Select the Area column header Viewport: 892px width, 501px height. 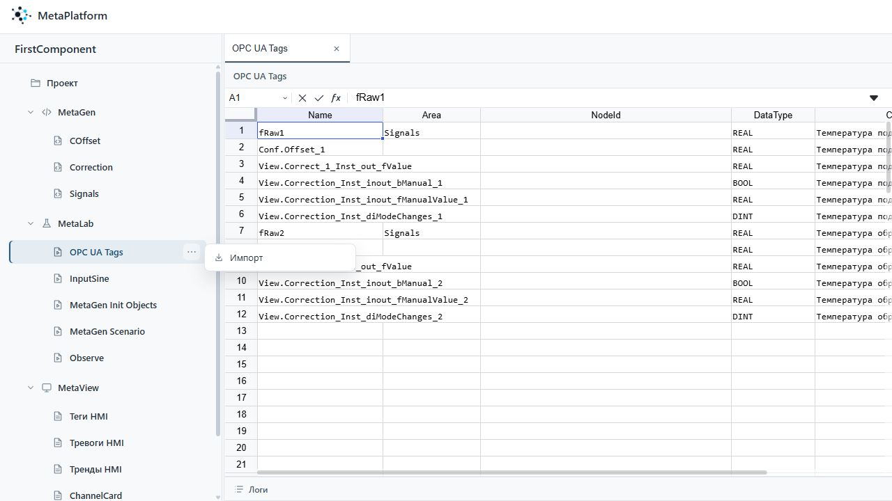point(431,115)
